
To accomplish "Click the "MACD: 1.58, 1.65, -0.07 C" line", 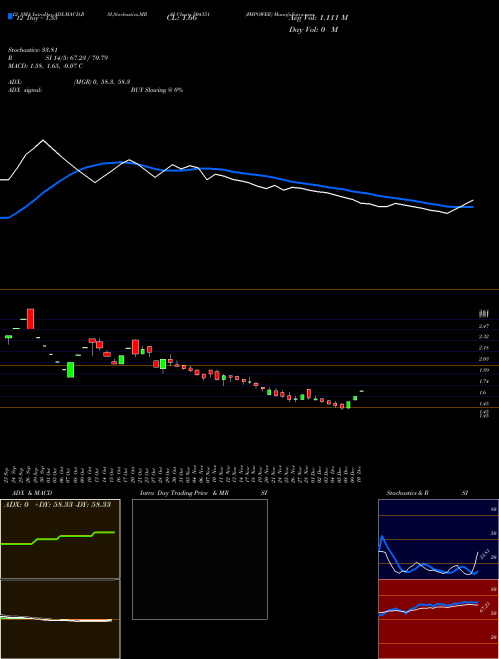I will point(45,66).
